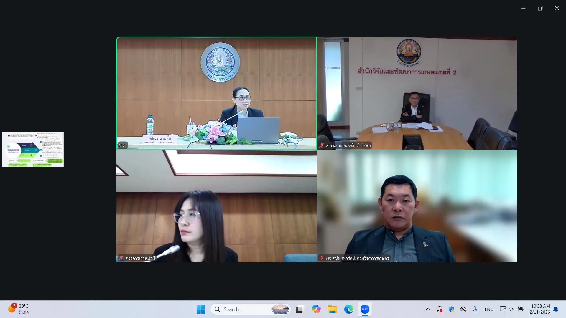
Task: Launch Copilot from the taskbar
Action: tap(316, 309)
